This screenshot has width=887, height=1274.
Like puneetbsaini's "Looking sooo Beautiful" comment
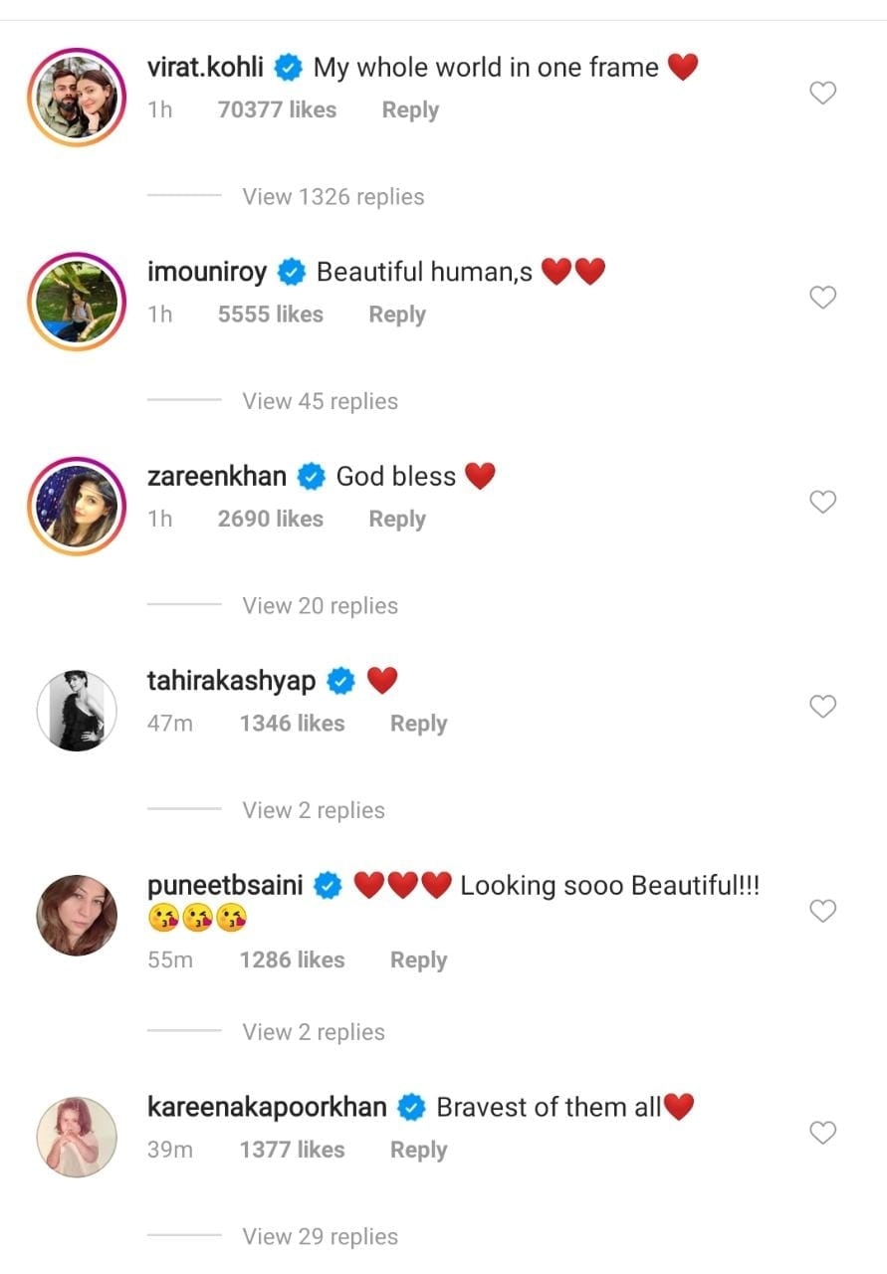[822, 911]
